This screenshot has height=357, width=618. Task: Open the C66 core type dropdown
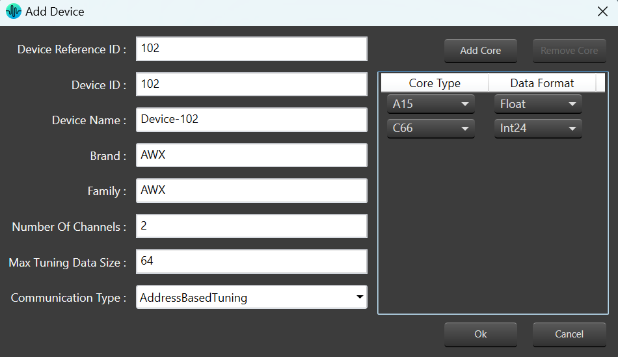(x=431, y=128)
